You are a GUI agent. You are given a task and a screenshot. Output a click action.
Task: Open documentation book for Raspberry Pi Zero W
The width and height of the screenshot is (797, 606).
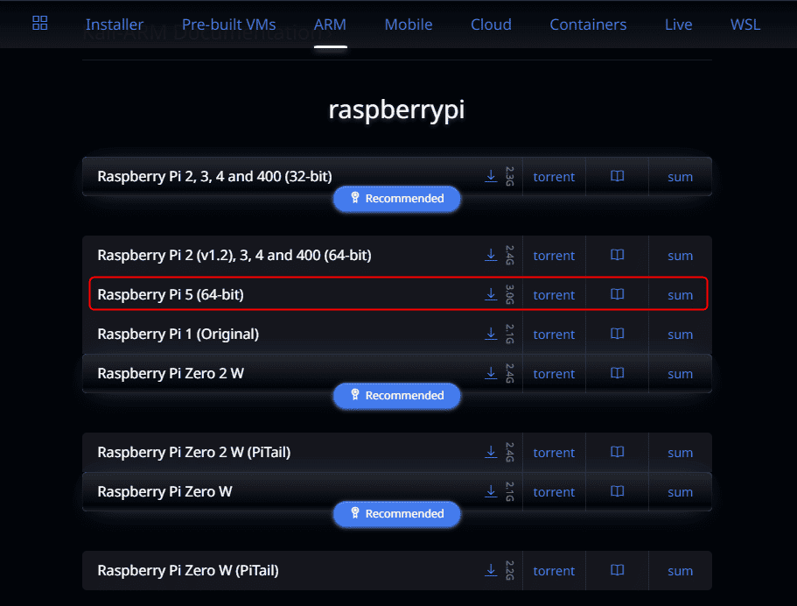click(617, 491)
